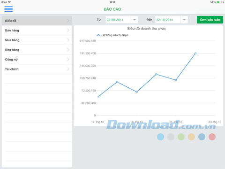
Task: Open the Đến date dropdown arrow
Action: [184, 20]
